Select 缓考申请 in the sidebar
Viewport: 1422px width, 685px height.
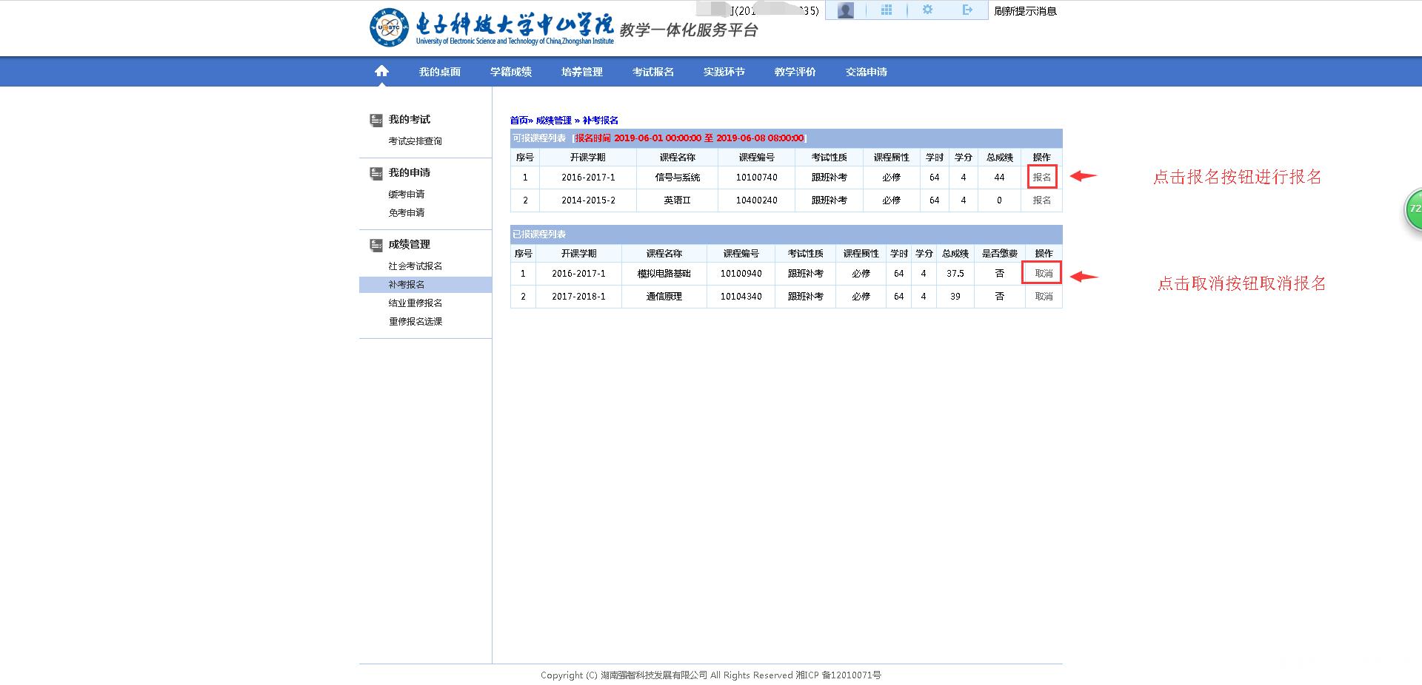point(407,195)
